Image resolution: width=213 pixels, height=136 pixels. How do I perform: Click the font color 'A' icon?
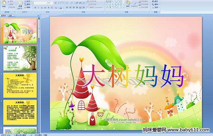pos(61,8)
